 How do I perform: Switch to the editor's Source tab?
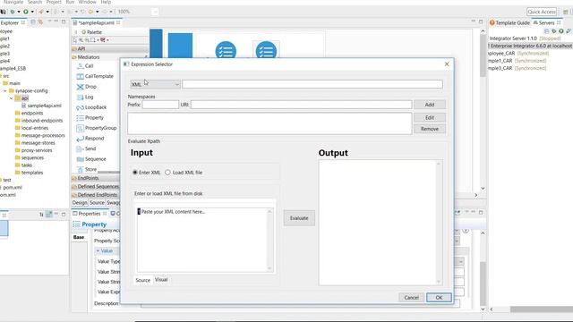point(97,203)
